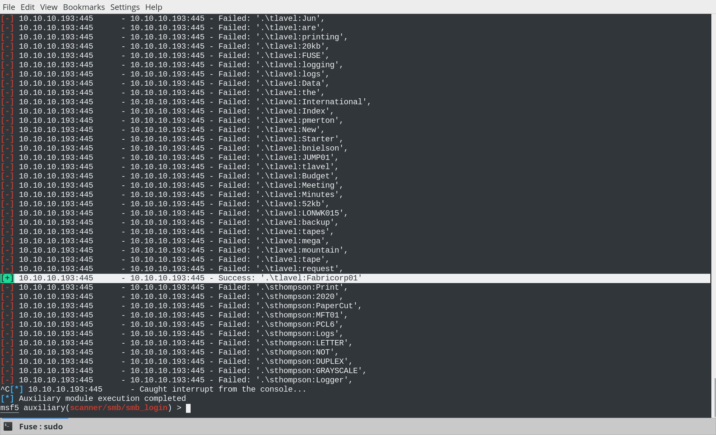Open the File menu
716x435 pixels.
(x=9, y=7)
